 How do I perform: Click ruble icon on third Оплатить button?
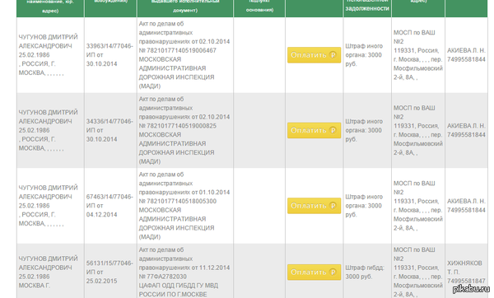333,205
